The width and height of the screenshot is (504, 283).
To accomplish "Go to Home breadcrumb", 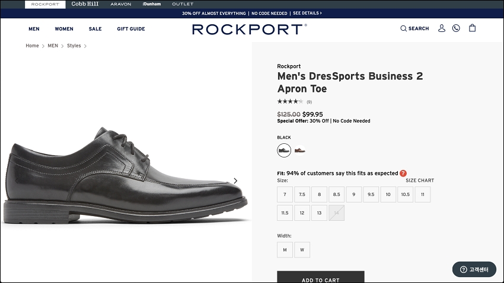I will tap(32, 46).
